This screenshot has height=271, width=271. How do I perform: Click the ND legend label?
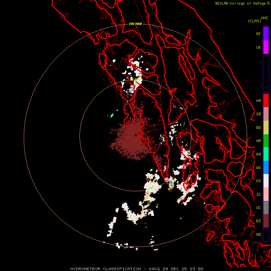[x=258, y=235]
